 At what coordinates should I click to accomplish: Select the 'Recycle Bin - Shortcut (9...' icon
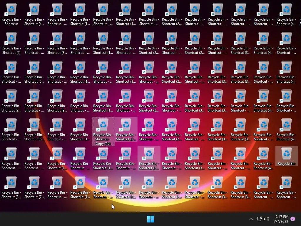[57, 101]
